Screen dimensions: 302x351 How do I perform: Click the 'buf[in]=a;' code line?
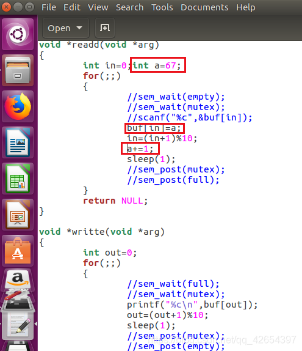154,128
